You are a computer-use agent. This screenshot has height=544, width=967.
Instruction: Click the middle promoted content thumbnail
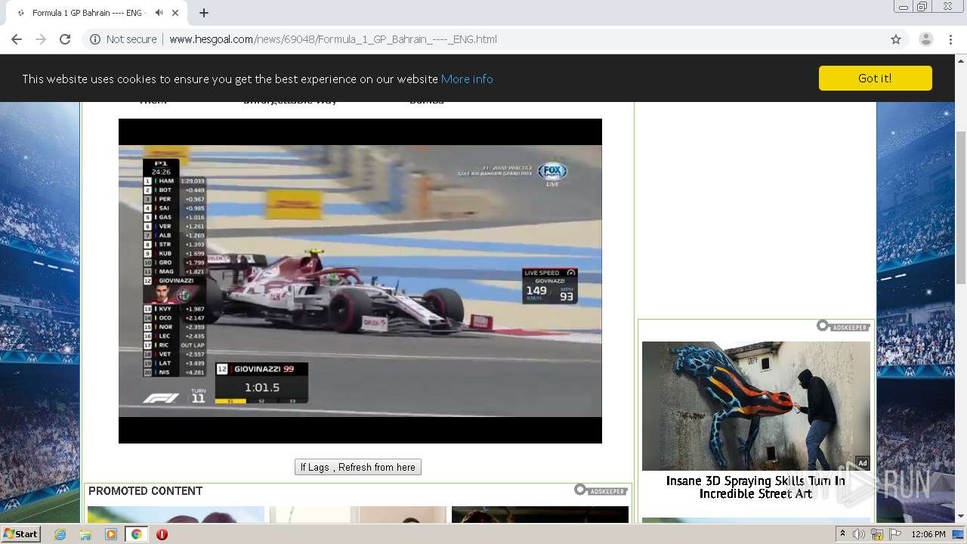click(x=358, y=515)
